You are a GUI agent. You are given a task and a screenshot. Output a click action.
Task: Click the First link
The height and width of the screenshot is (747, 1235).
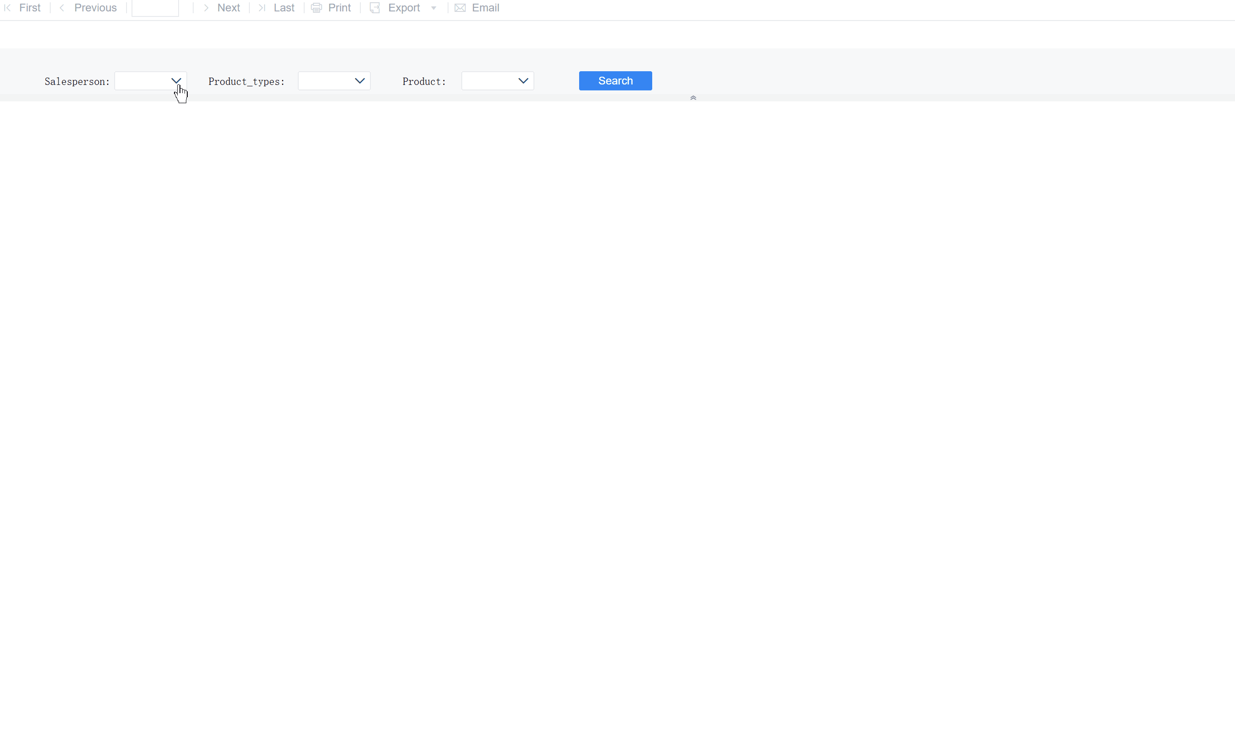[30, 7]
